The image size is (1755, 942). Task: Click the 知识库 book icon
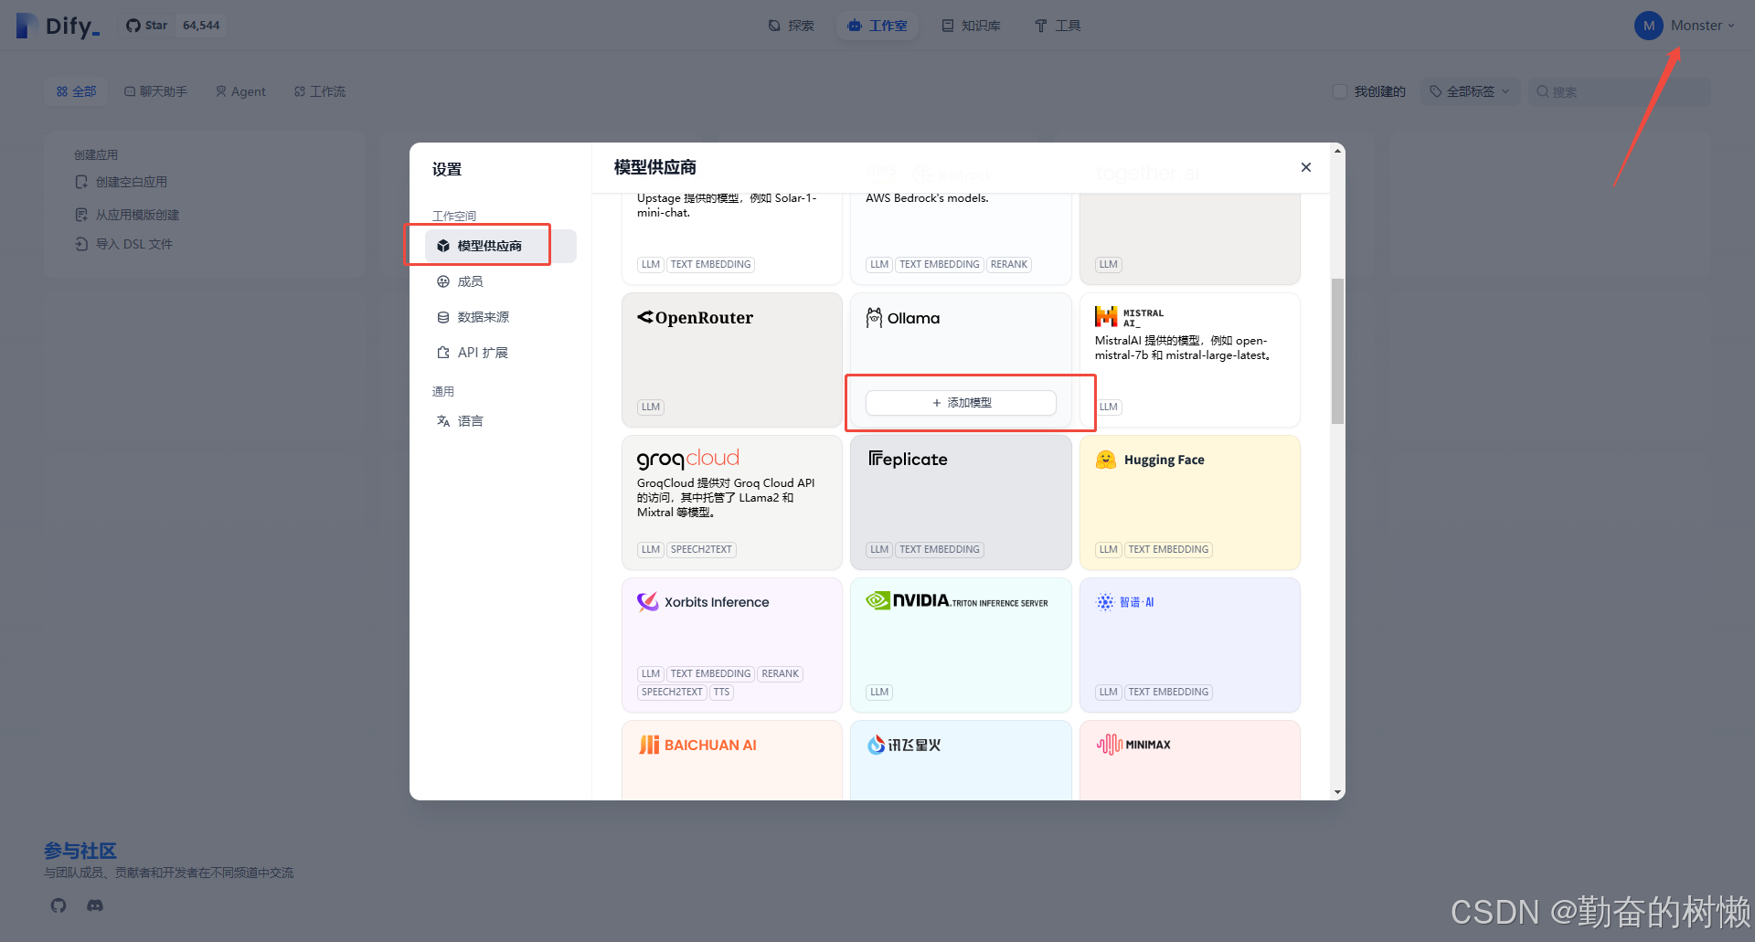coord(948,26)
